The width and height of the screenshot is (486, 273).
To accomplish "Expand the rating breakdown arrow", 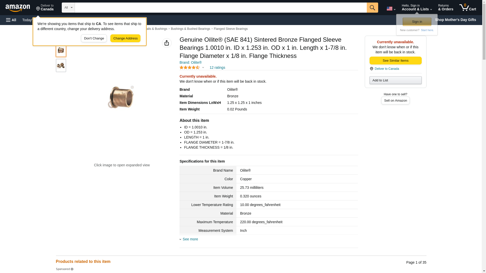I will [x=203, y=67].
